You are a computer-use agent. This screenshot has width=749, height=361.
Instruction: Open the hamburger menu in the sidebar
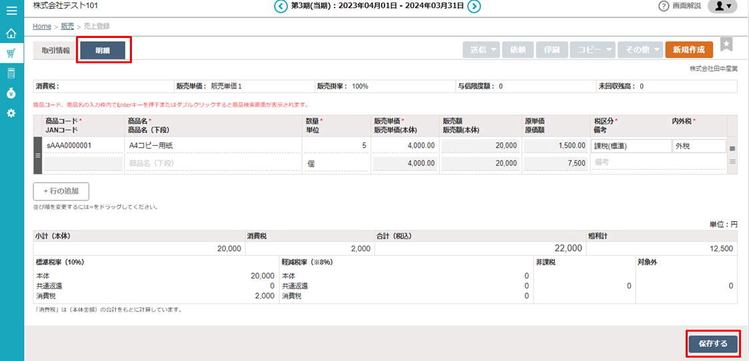click(x=11, y=11)
